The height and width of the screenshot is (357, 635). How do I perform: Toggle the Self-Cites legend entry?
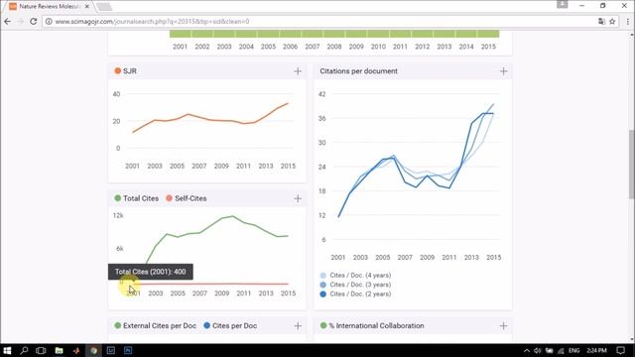[x=187, y=198]
